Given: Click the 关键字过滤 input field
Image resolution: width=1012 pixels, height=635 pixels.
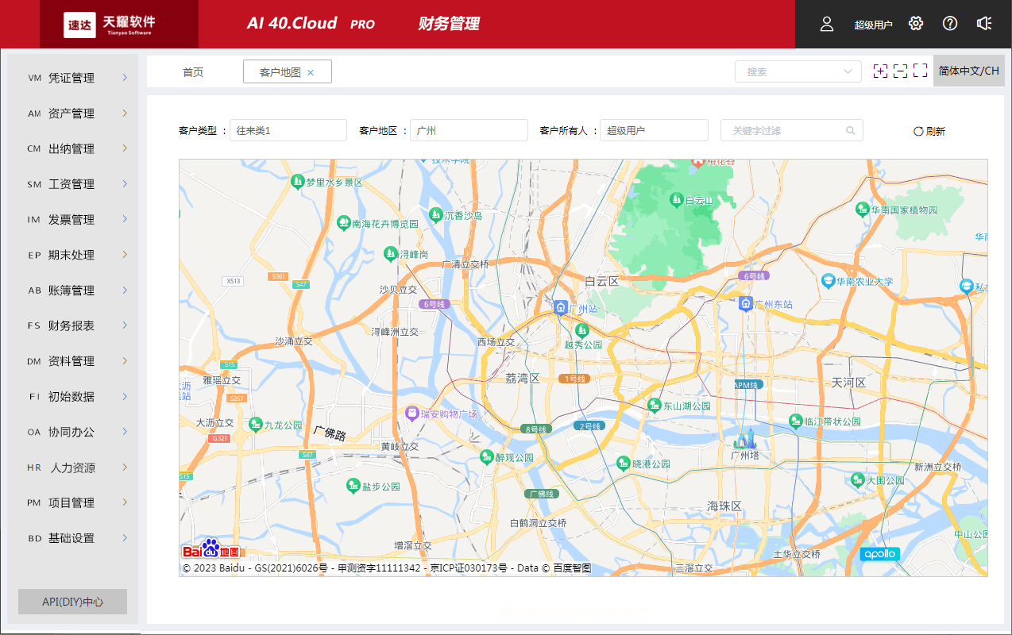Looking at the screenshot, I should click(x=782, y=130).
